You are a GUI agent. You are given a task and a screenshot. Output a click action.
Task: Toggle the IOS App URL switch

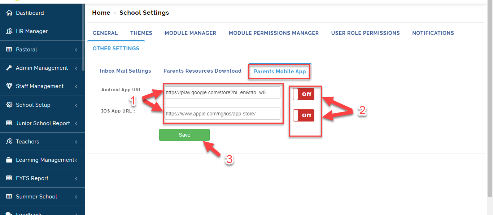tap(304, 115)
